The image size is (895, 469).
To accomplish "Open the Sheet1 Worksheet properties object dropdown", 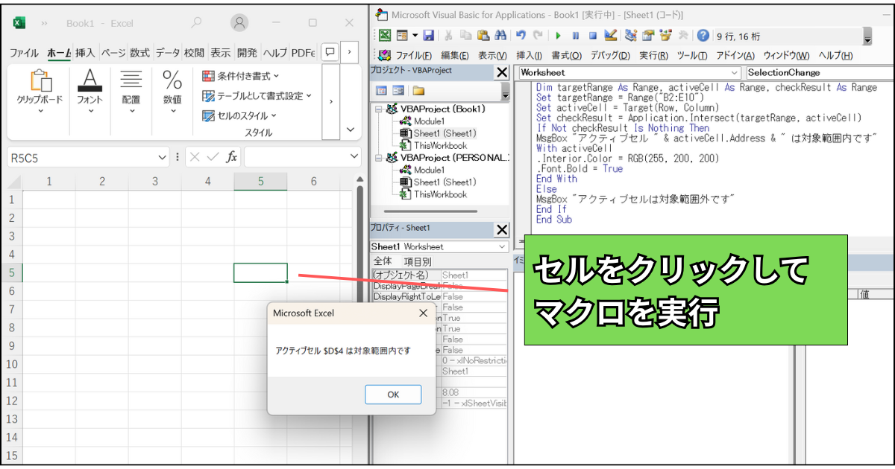I will click(x=503, y=246).
